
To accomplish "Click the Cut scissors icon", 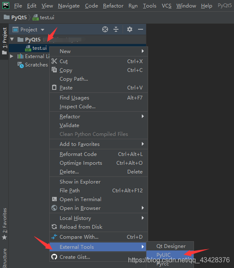I will [x=54, y=61].
